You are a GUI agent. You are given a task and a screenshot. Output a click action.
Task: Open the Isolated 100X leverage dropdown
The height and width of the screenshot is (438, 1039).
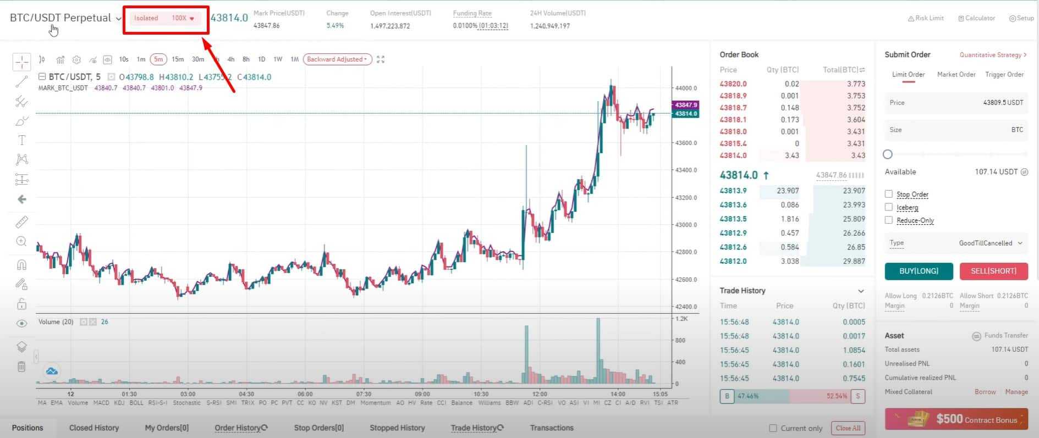[x=166, y=18]
